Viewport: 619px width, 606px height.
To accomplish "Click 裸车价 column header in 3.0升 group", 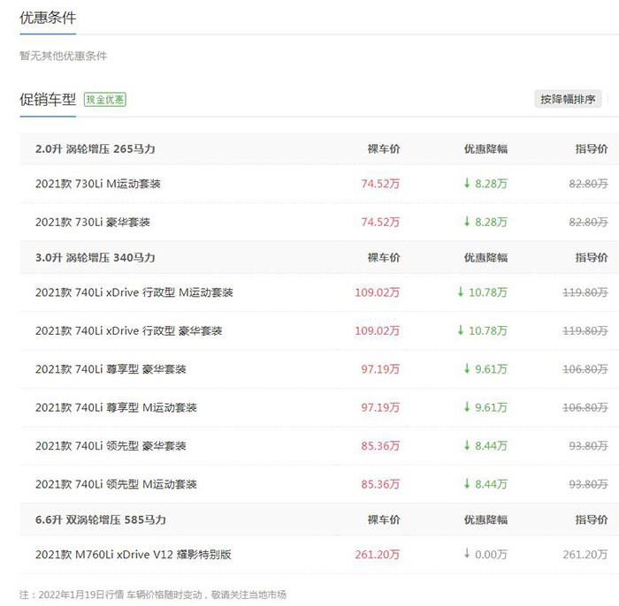I will (x=383, y=258).
